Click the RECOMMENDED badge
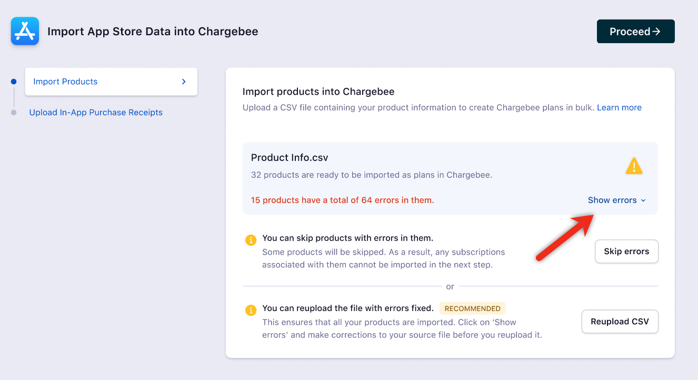Screen dimensions: 698x380 tap(472, 308)
